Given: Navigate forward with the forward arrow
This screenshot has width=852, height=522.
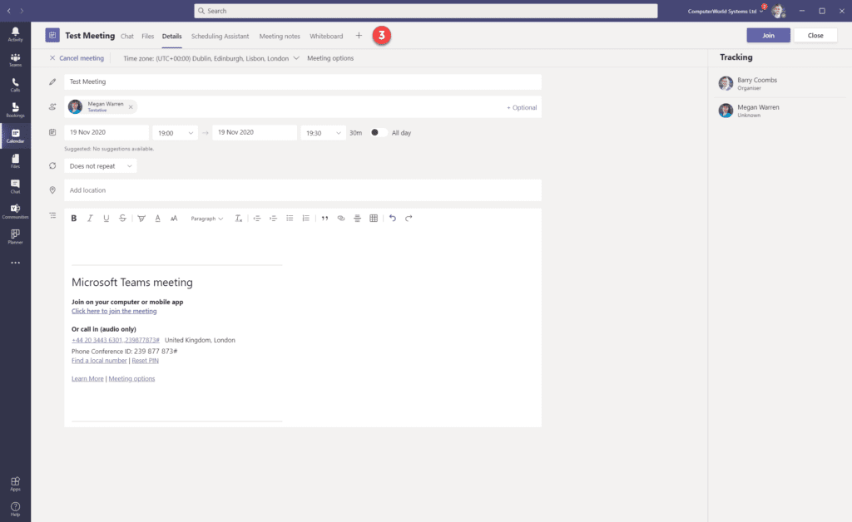Looking at the screenshot, I should coord(22,11).
